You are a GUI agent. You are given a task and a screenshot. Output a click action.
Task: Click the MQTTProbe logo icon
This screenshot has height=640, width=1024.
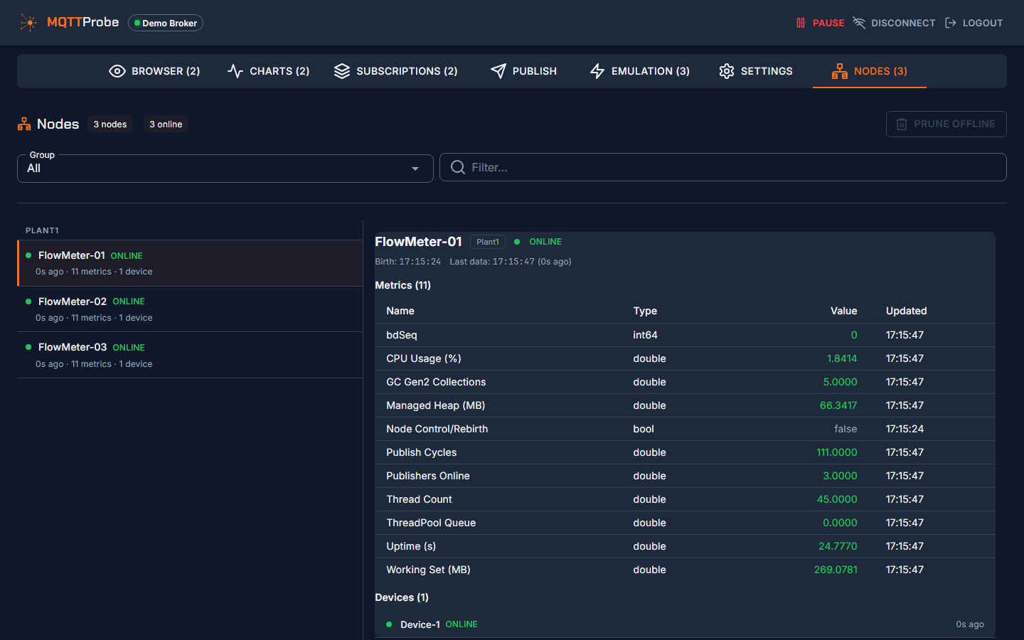28,23
